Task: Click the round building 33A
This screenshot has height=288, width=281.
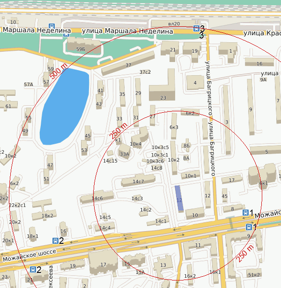Action: click(x=125, y=153)
